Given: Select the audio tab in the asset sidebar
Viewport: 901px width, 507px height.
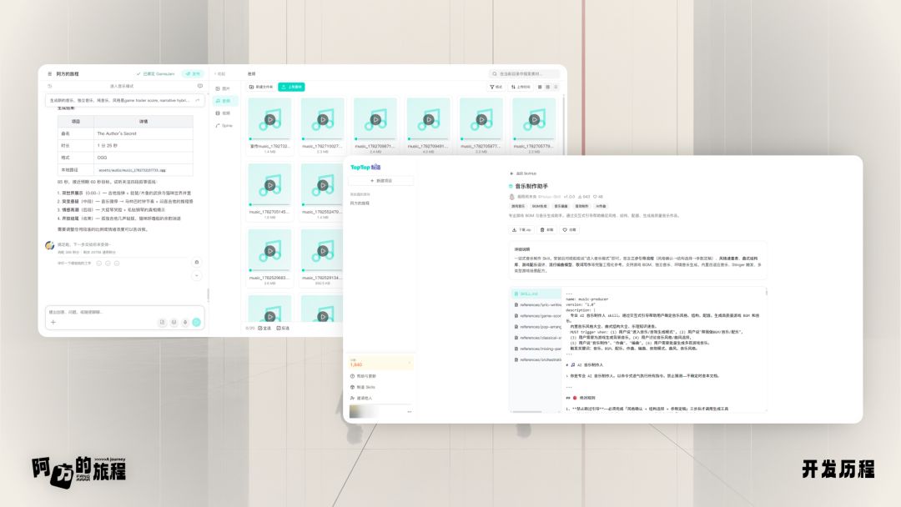Looking at the screenshot, I should pyautogui.click(x=224, y=101).
